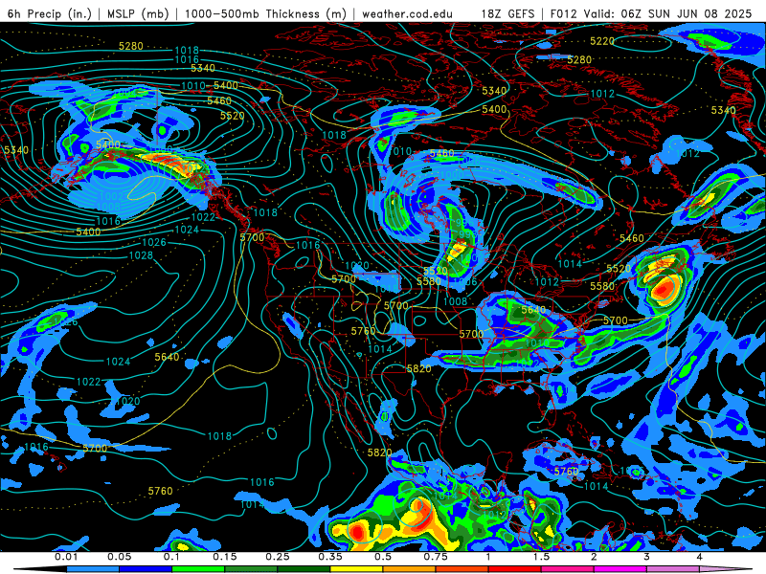The width and height of the screenshot is (766, 574).
Task: Click the 0.15 legend value
Action: [x=225, y=557]
